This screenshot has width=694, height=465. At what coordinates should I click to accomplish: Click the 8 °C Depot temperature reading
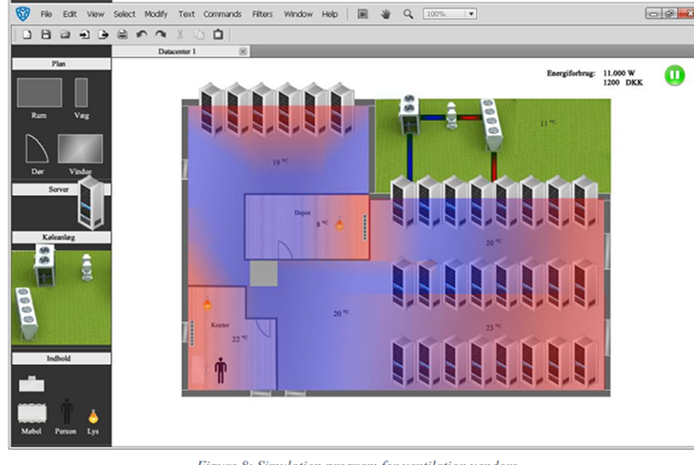pyautogui.click(x=322, y=223)
